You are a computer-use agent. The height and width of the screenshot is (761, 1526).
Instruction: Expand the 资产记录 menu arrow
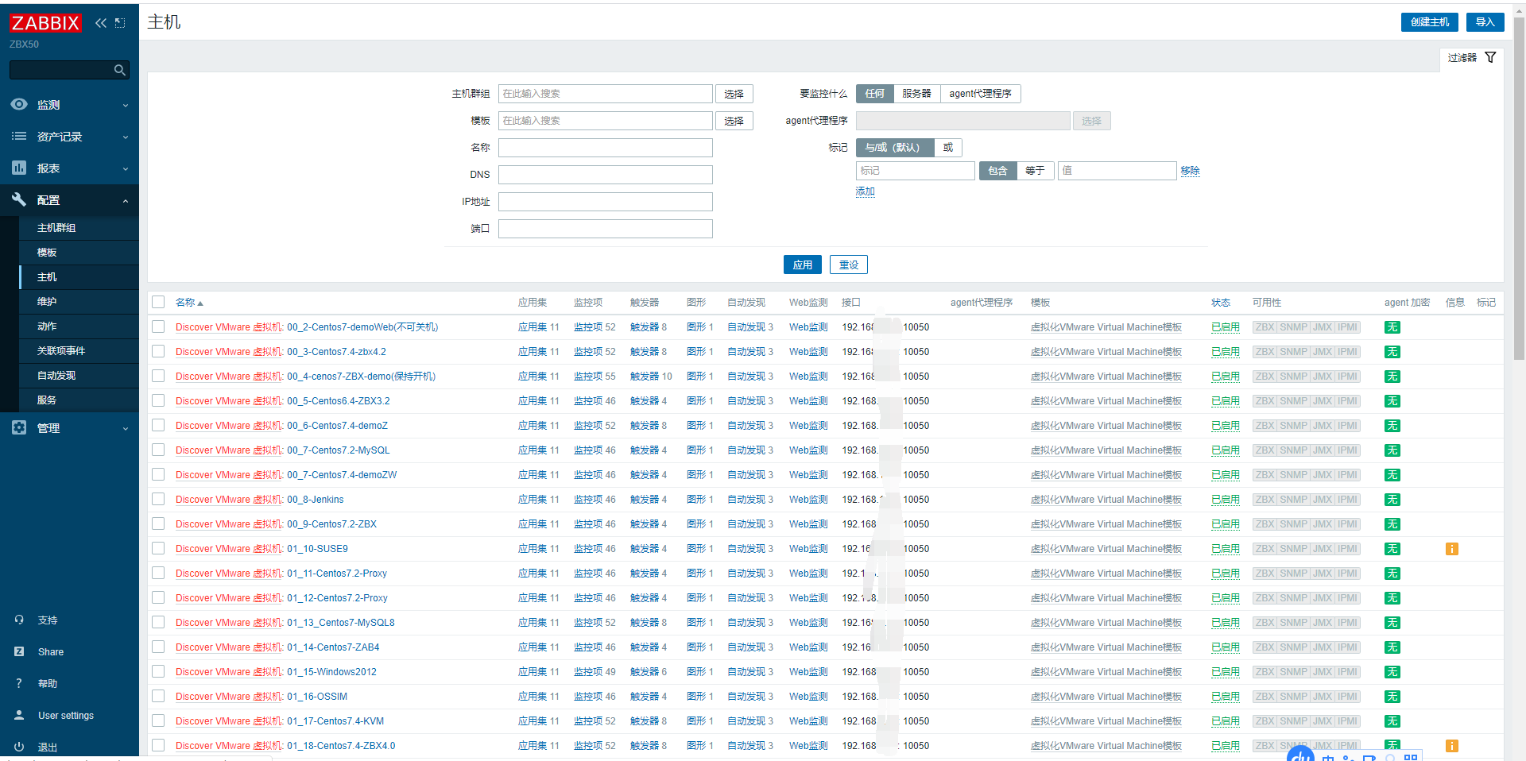click(x=126, y=137)
